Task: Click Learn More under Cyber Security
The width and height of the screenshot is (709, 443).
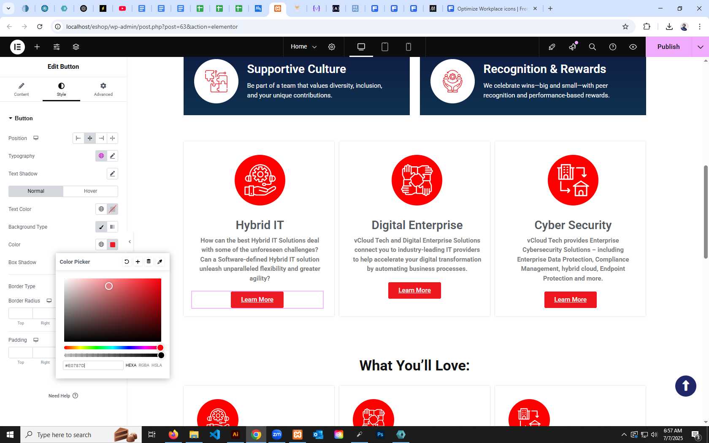Action: point(570,300)
